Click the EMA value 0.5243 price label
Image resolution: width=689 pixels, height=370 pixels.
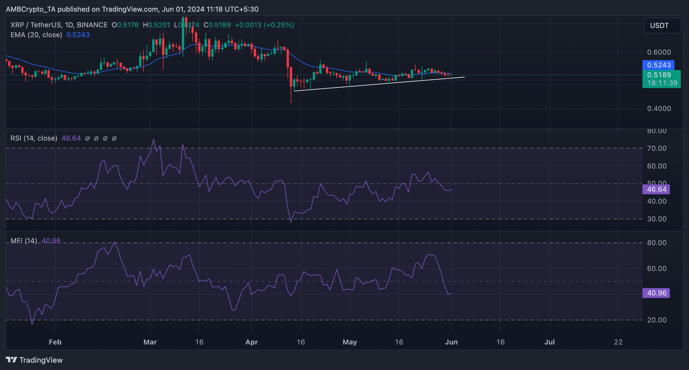[x=658, y=65]
